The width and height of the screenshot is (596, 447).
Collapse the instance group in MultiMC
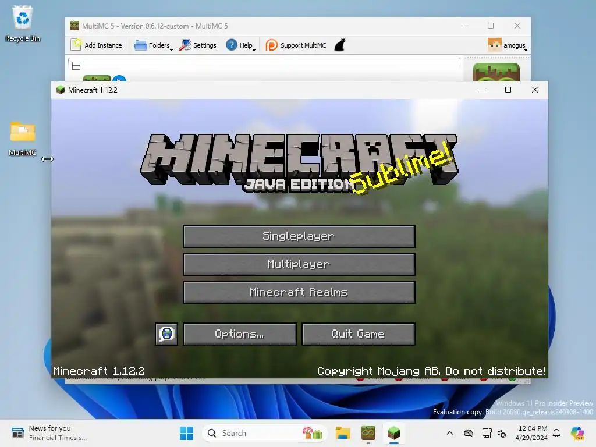coord(76,66)
